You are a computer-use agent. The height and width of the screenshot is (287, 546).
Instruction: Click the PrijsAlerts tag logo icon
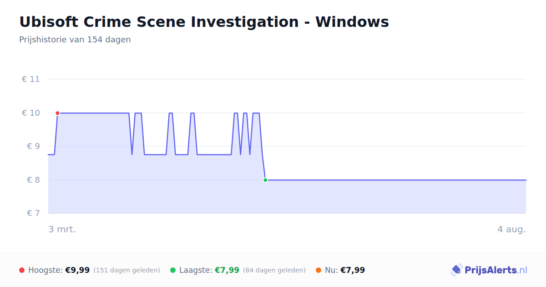(x=456, y=270)
